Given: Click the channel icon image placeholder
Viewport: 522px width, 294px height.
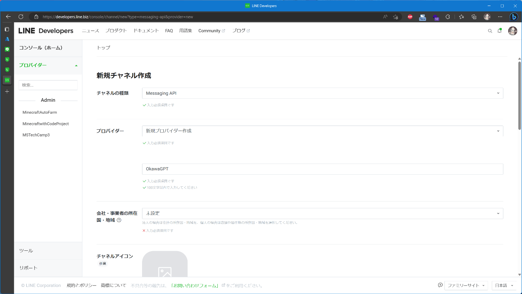Looking at the screenshot, I should pos(165,264).
